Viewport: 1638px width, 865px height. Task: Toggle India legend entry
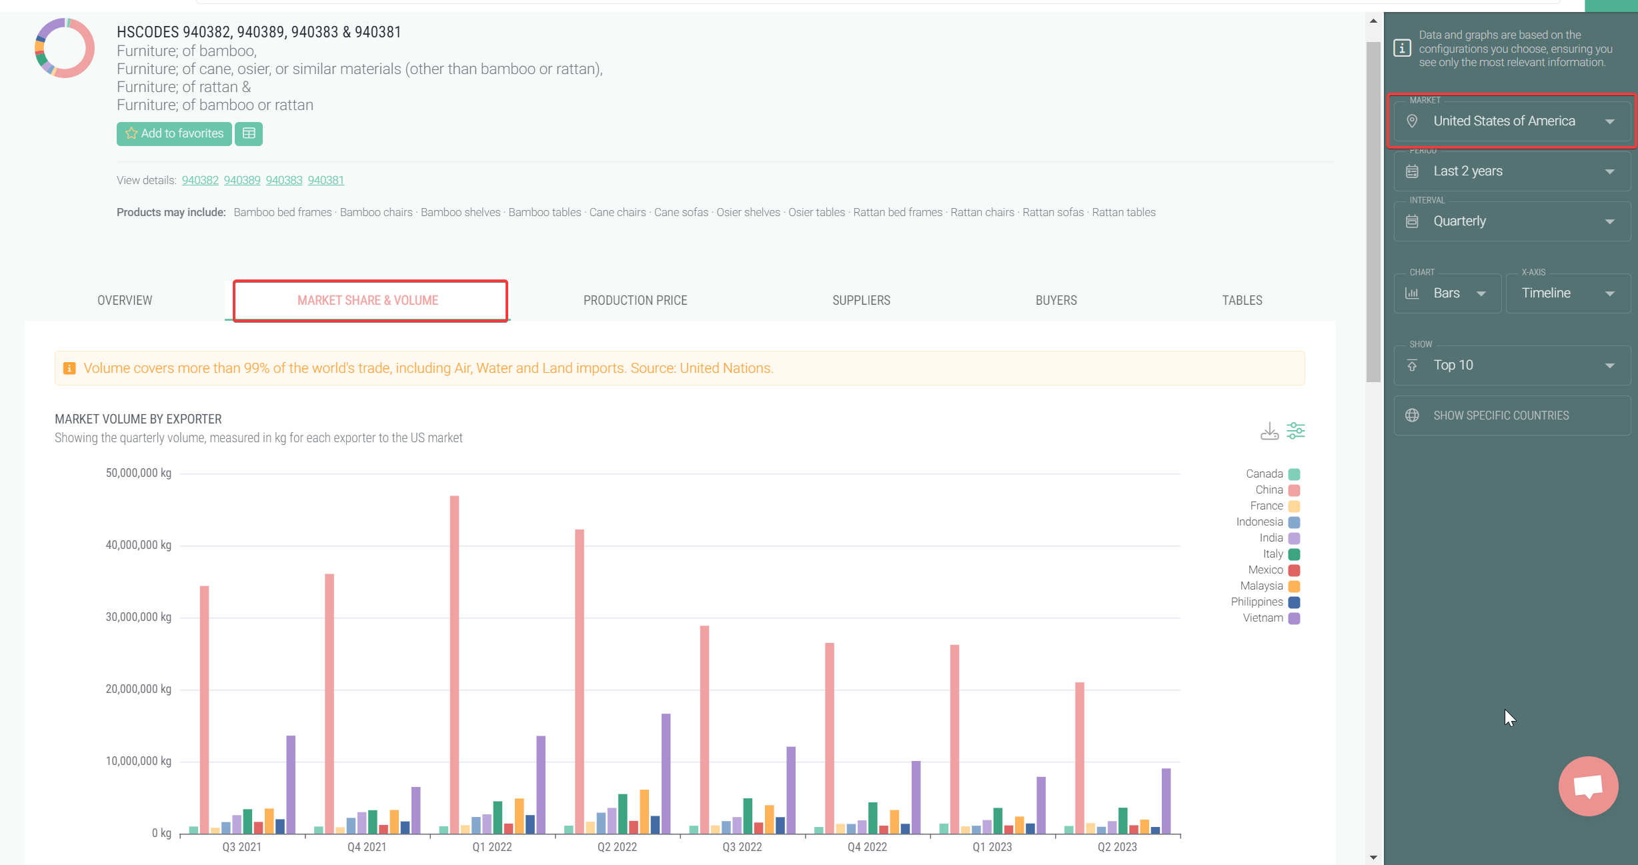click(x=1279, y=538)
